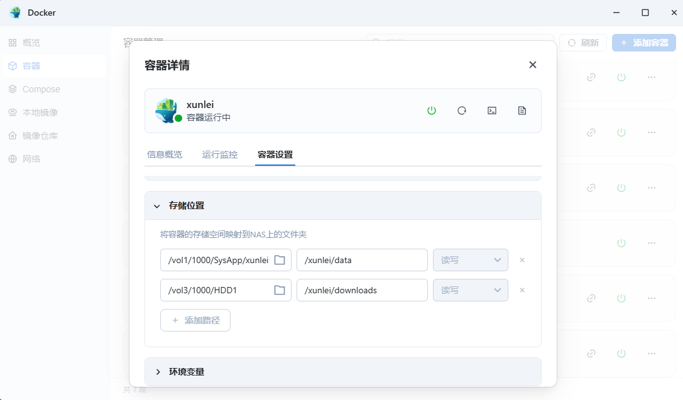Remove the /xunlei/downloads mapping row
This screenshot has height=400, width=683.
tap(522, 290)
